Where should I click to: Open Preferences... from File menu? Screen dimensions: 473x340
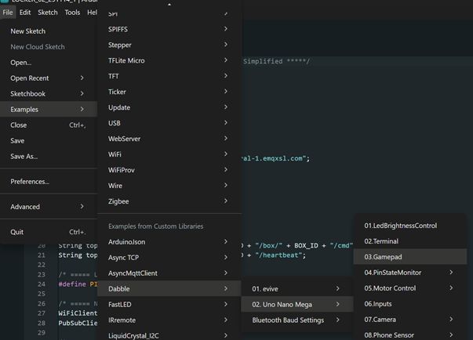pyautogui.click(x=49, y=182)
